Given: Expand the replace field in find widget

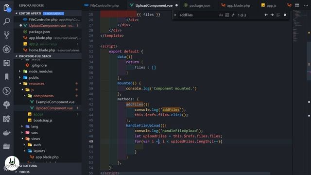Looking at the screenshot, I should 175,15.
